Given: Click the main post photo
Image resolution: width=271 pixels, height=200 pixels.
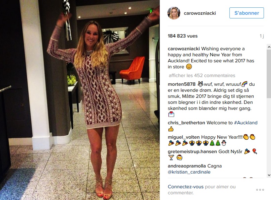Looking at the screenshot, I should coord(80,100).
